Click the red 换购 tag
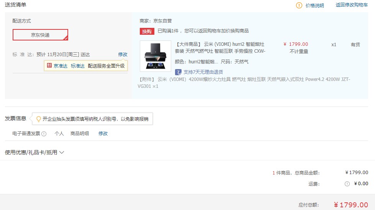This screenshot has width=375, height=210. coord(147,31)
